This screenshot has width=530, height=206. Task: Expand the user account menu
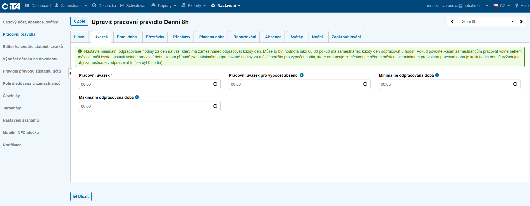(x=457, y=6)
